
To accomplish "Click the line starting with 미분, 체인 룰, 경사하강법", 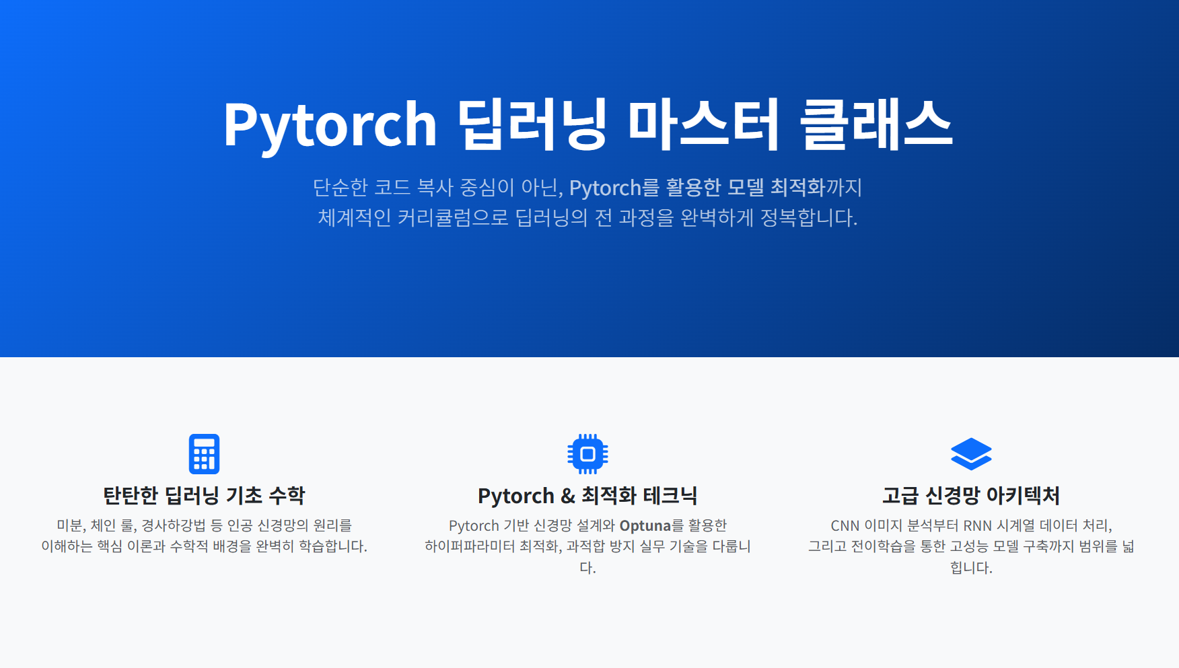I will [204, 525].
